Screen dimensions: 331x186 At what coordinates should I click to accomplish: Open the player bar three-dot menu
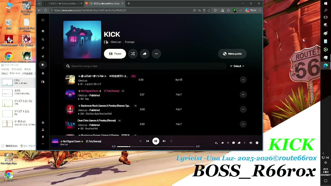coord(245,143)
